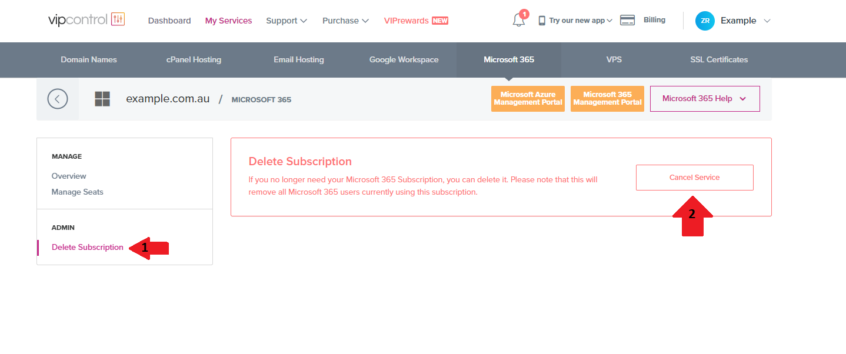The height and width of the screenshot is (354, 846).
Task: Click the MICROSOFT 365 breadcrumb text
Action: click(261, 100)
